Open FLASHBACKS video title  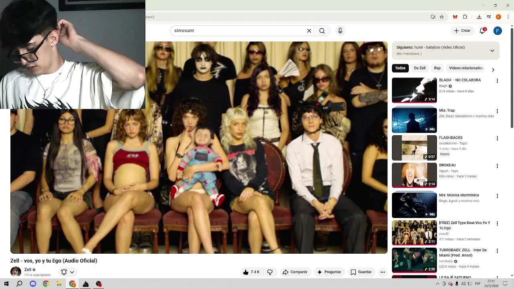pos(451,138)
